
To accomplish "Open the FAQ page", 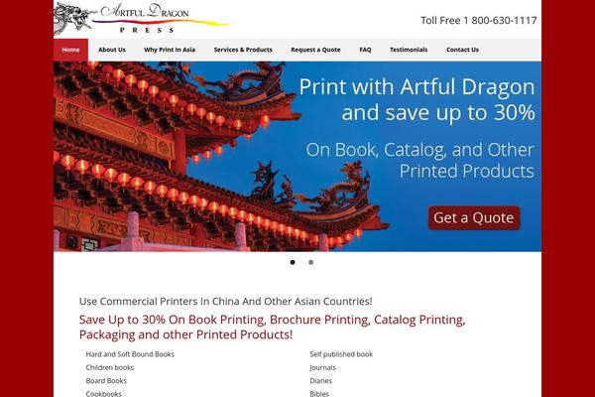I will [365, 50].
